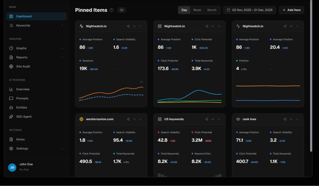Click the Click Potential 490.5 value
The height and width of the screenshot is (186, 319).
click(86, 161)
